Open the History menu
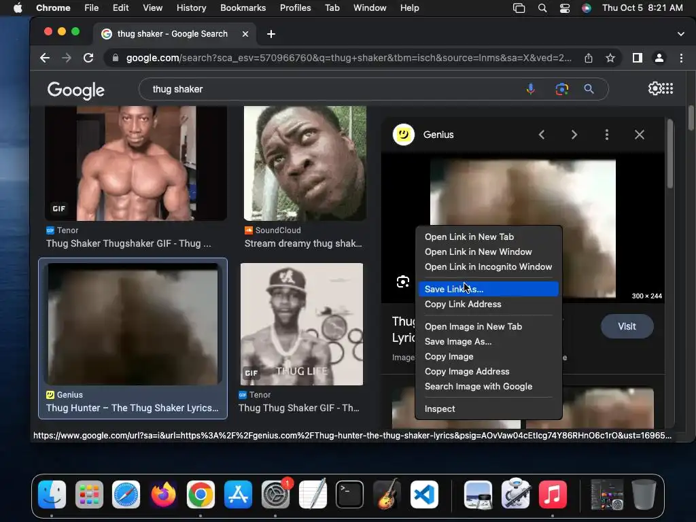 pyautogui.click(x=191, y=7)
